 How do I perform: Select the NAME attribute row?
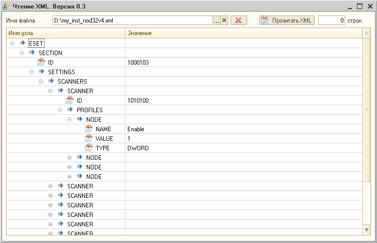coord(184,129)
